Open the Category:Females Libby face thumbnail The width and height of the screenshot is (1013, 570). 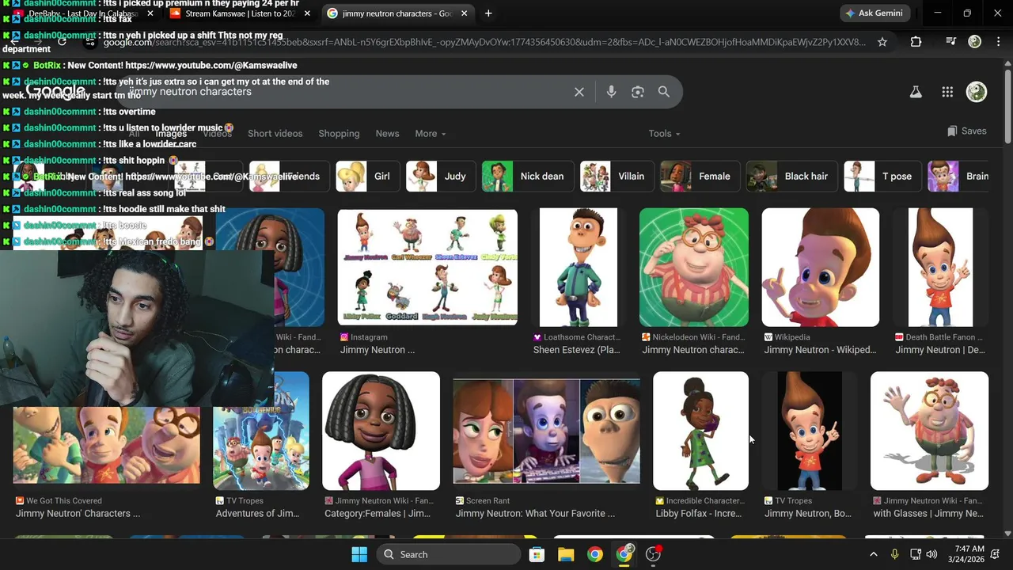click(381, 431)
